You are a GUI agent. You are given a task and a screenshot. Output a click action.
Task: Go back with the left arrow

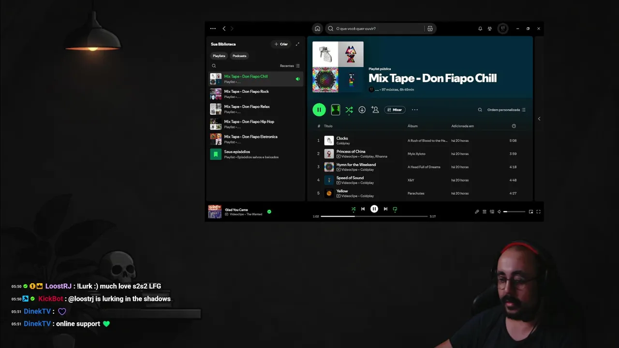224,29
